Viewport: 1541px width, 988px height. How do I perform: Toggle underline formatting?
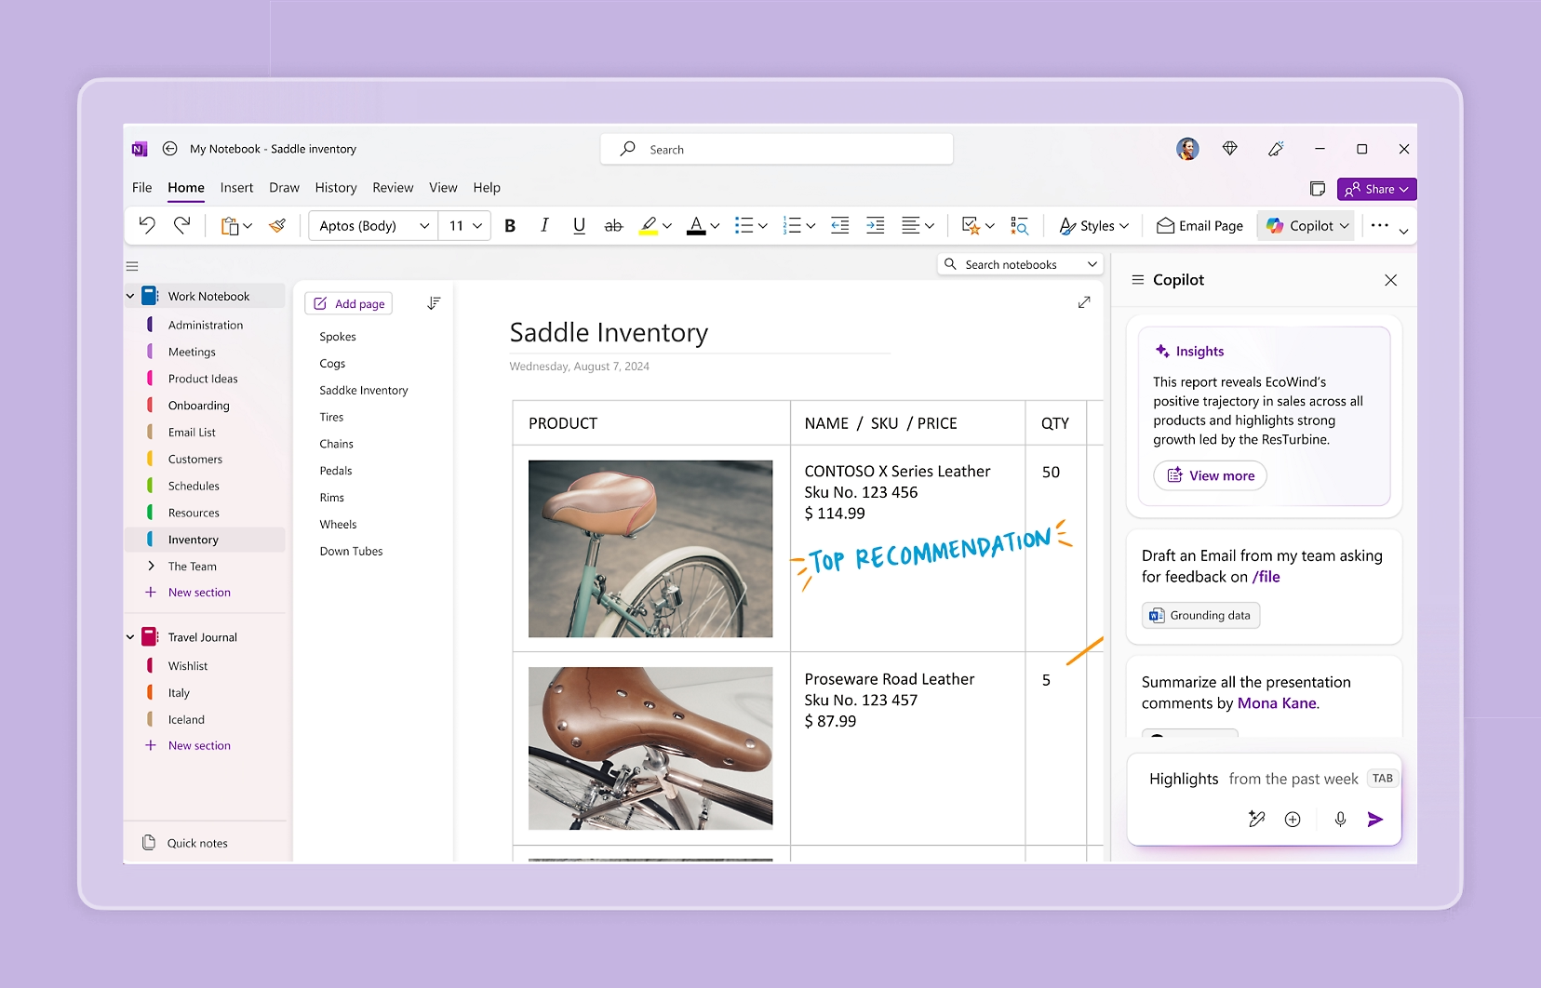pos(579,225)
